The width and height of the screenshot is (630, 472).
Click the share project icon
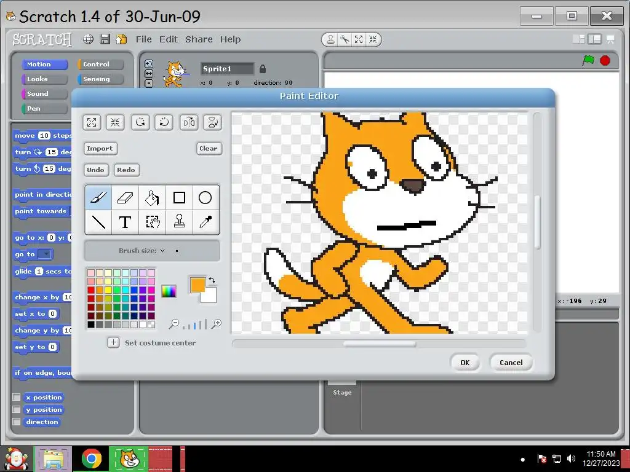tap(121, 39)
